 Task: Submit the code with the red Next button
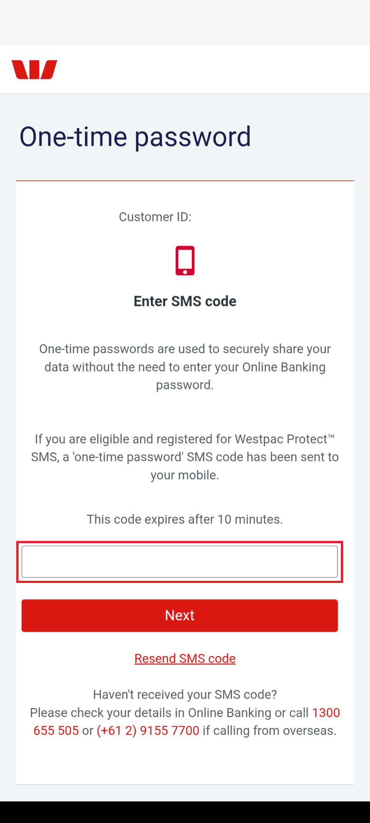pyautogui.click(x=179, y=616)
